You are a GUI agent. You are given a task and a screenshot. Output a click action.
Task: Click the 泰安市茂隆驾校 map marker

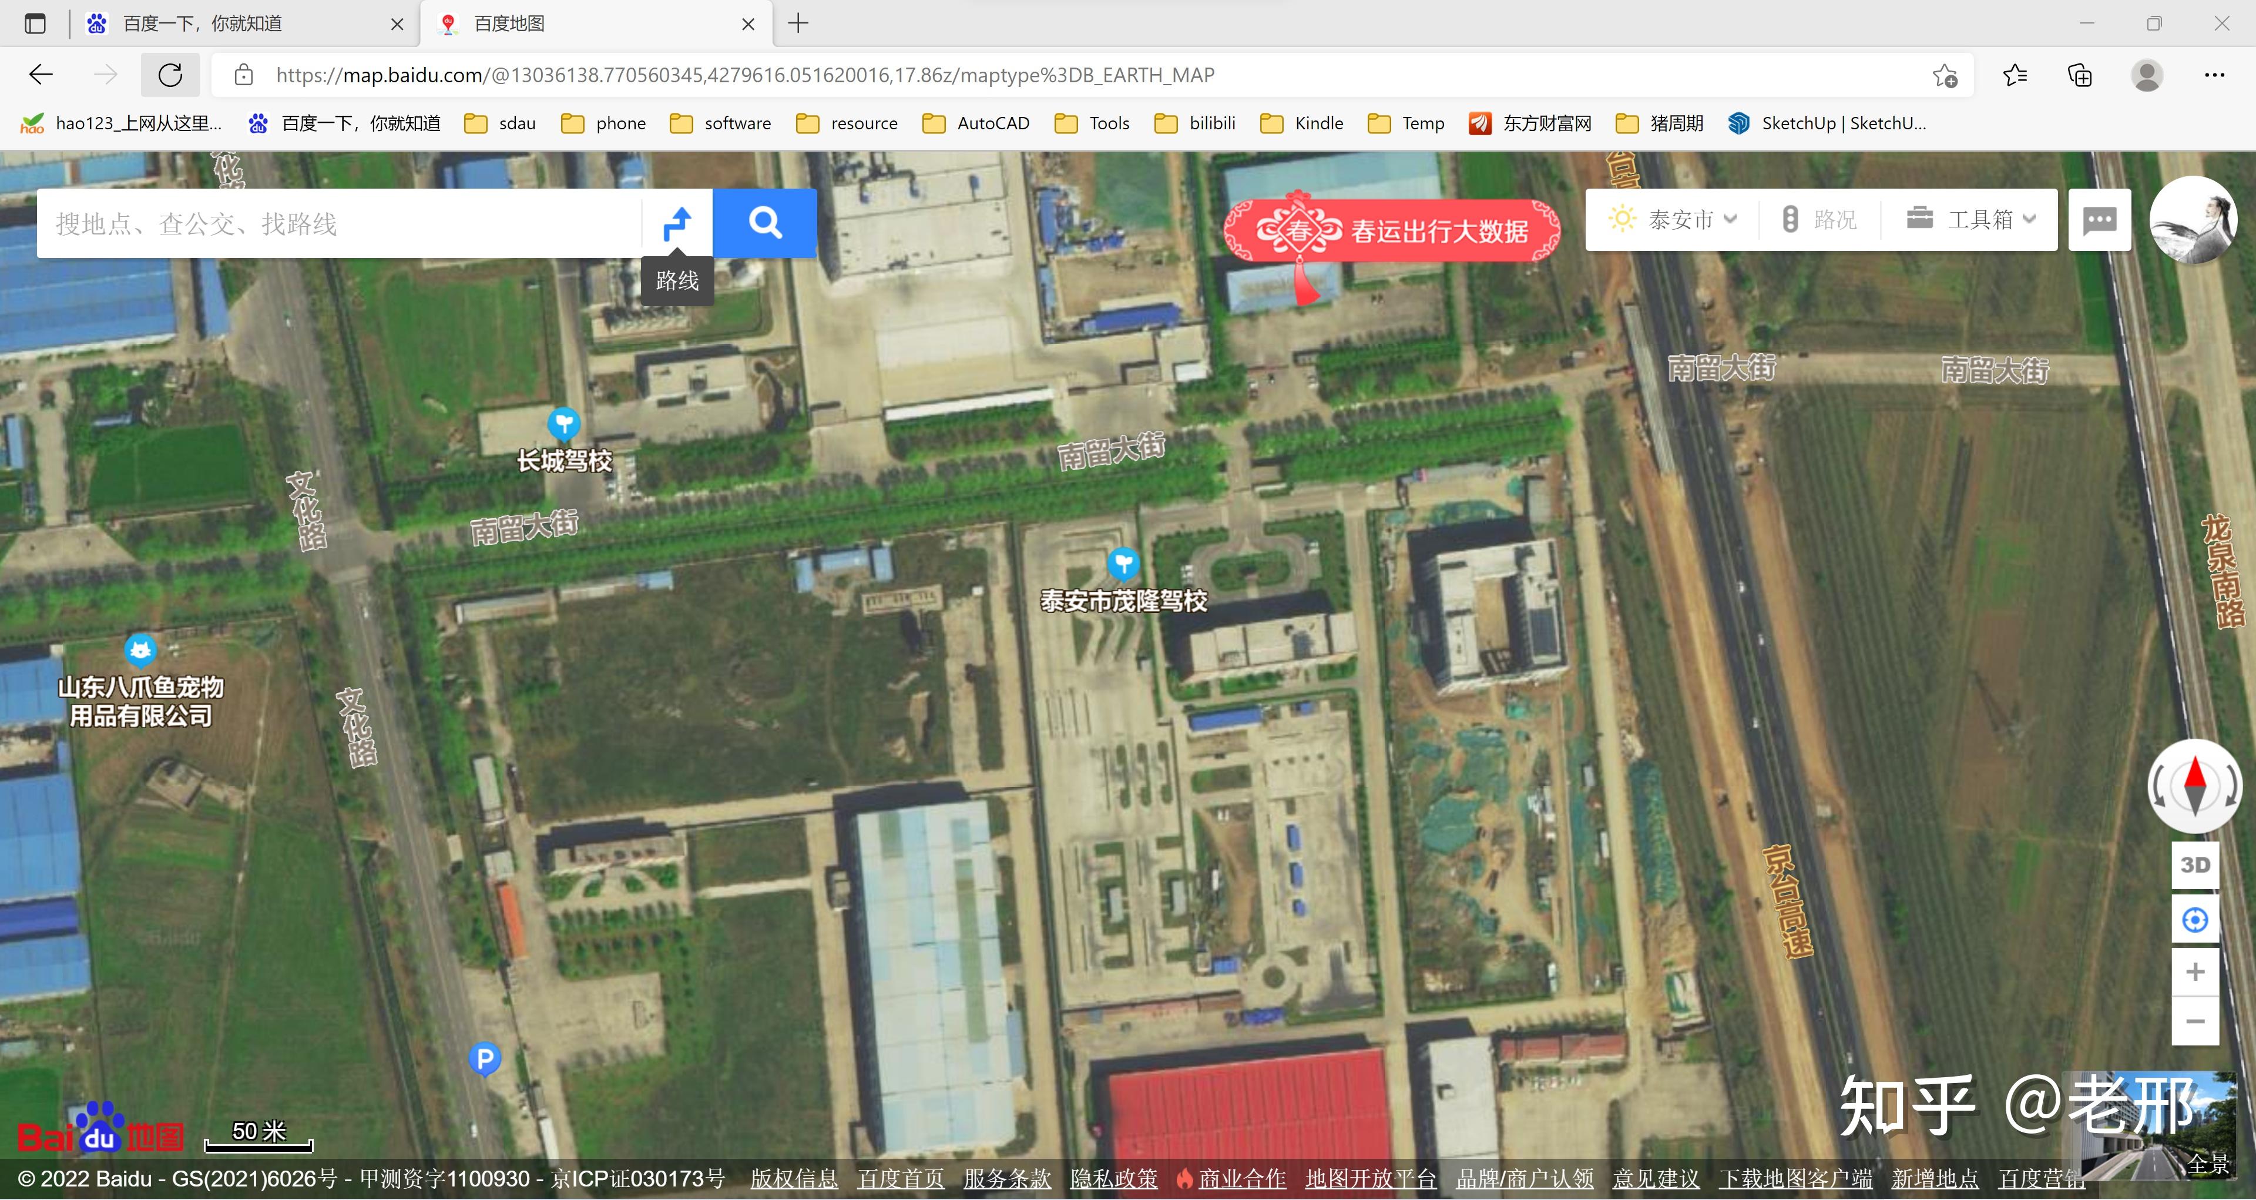pos(1124,564)
